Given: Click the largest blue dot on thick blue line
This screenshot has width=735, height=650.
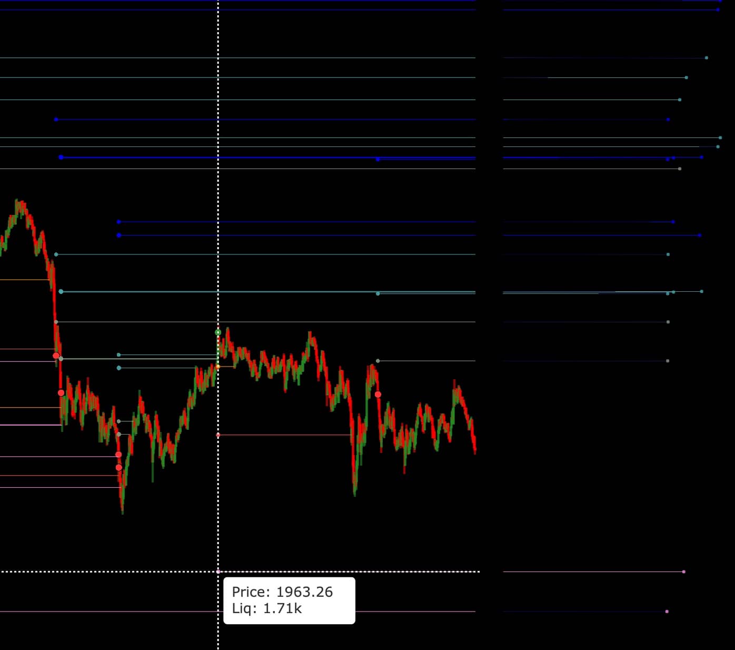Looking at the screenshot, I should tap(61, 157).
